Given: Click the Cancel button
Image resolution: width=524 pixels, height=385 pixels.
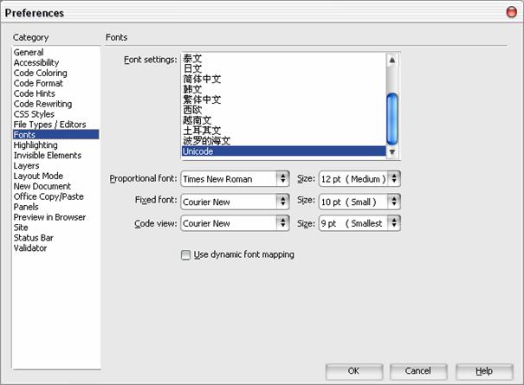Looking at the screenshot, I should (x=418, y=371).
